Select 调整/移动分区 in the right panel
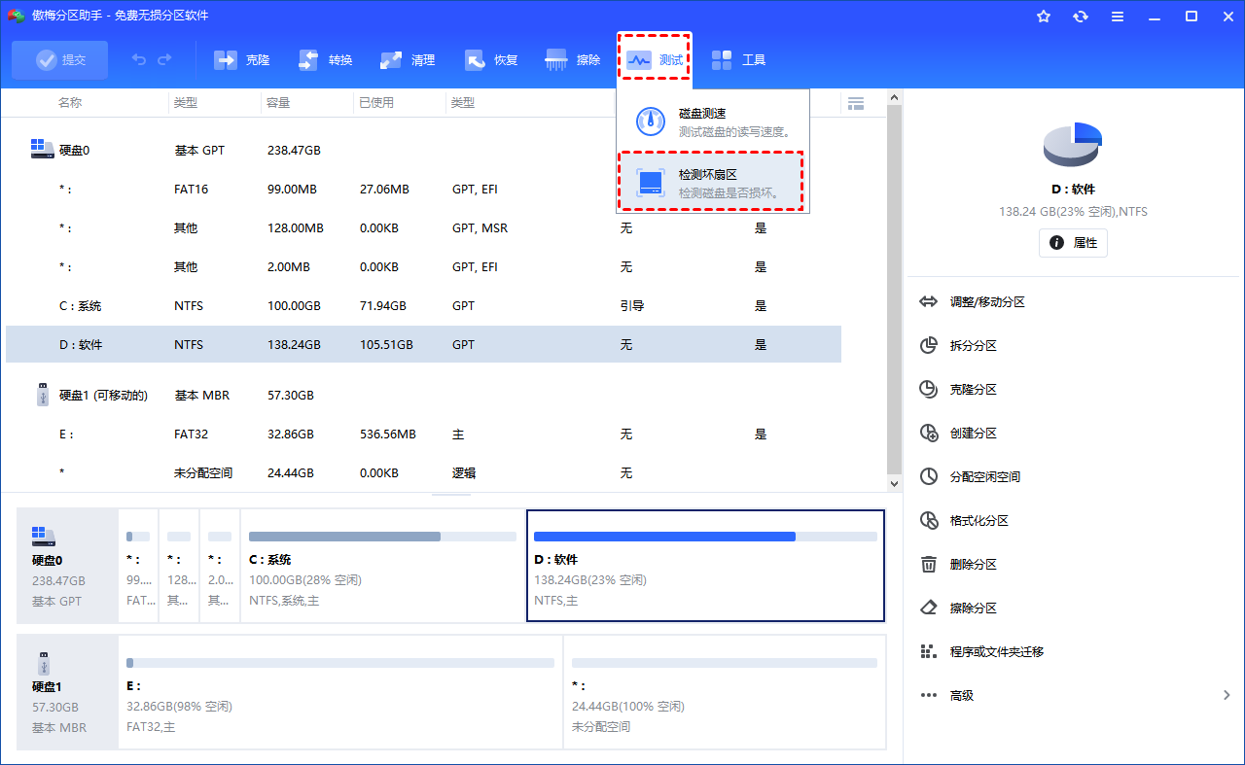 (x=987, y=302)
